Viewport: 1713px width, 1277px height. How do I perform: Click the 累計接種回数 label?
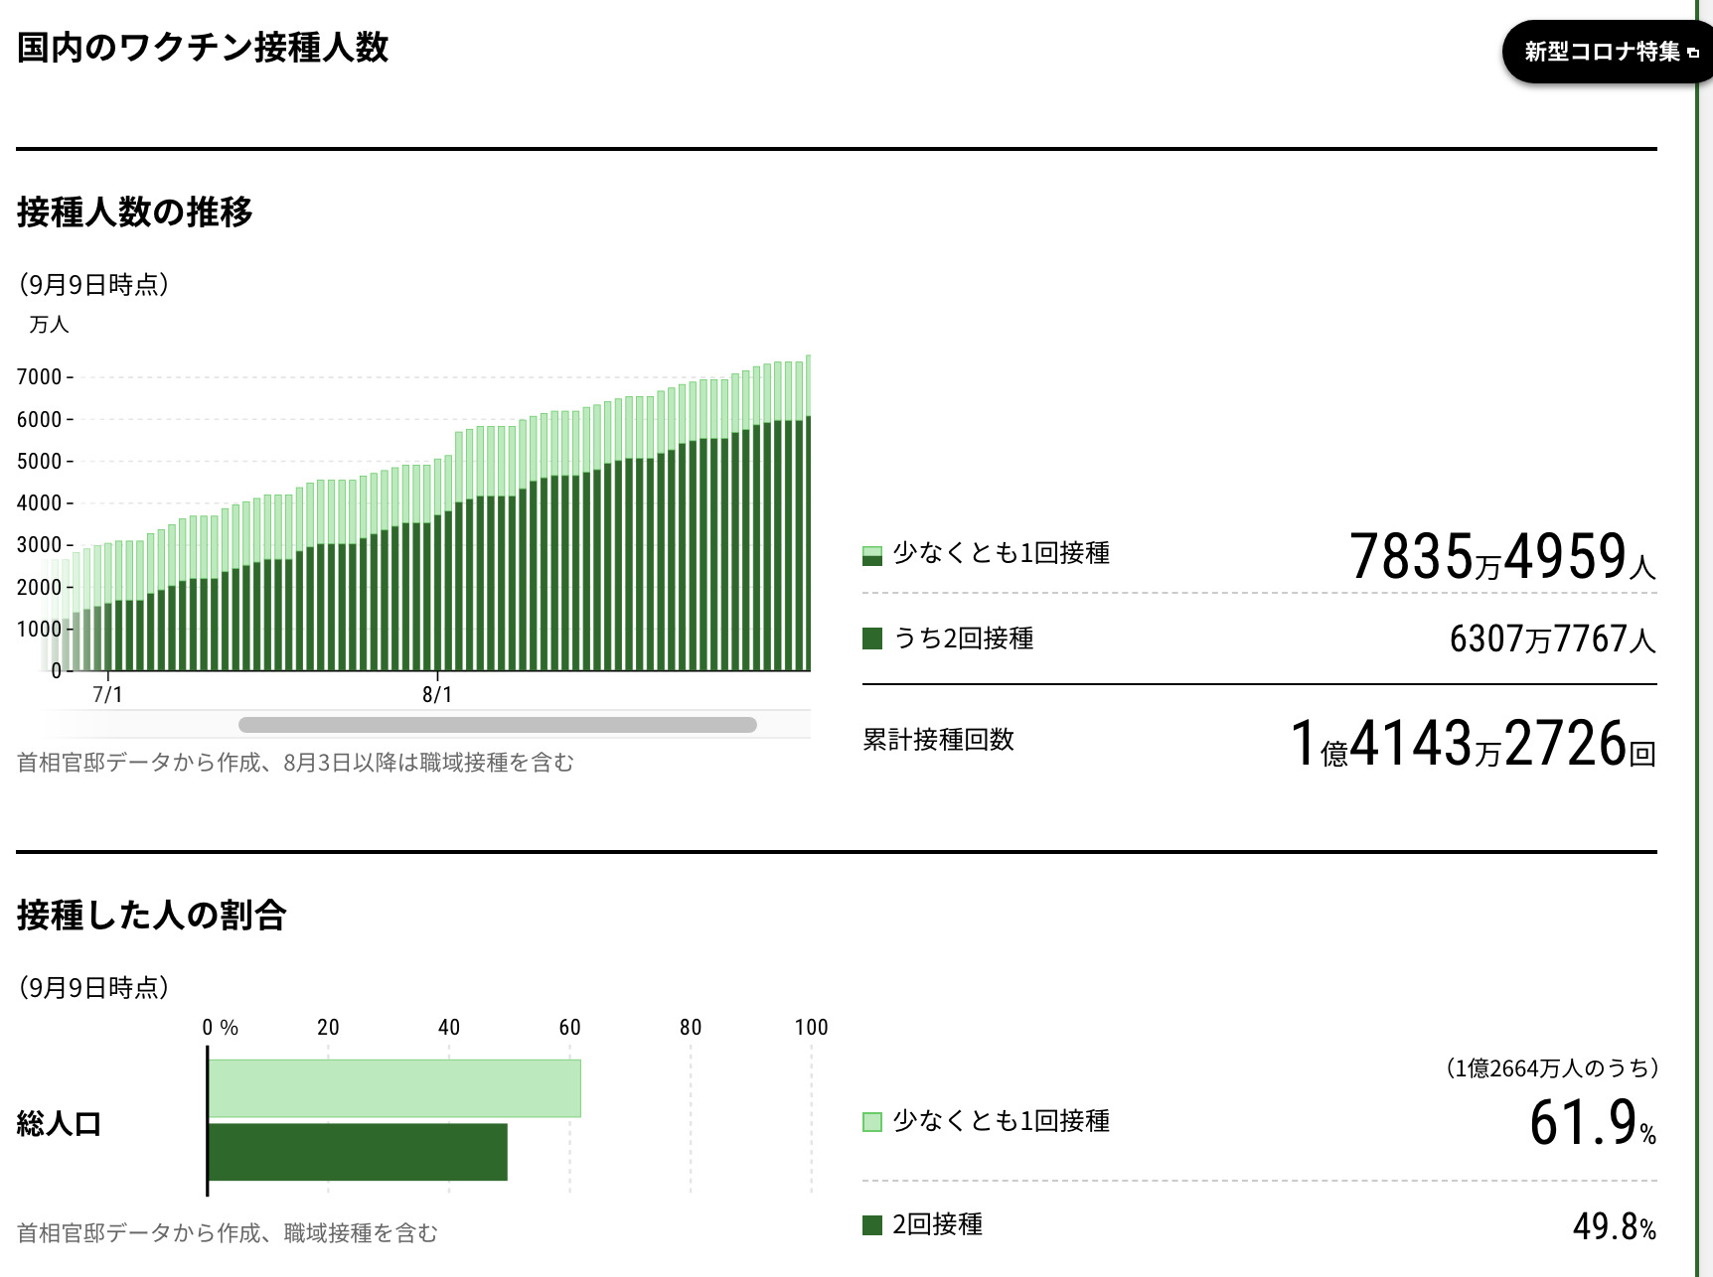pos(939,740)
